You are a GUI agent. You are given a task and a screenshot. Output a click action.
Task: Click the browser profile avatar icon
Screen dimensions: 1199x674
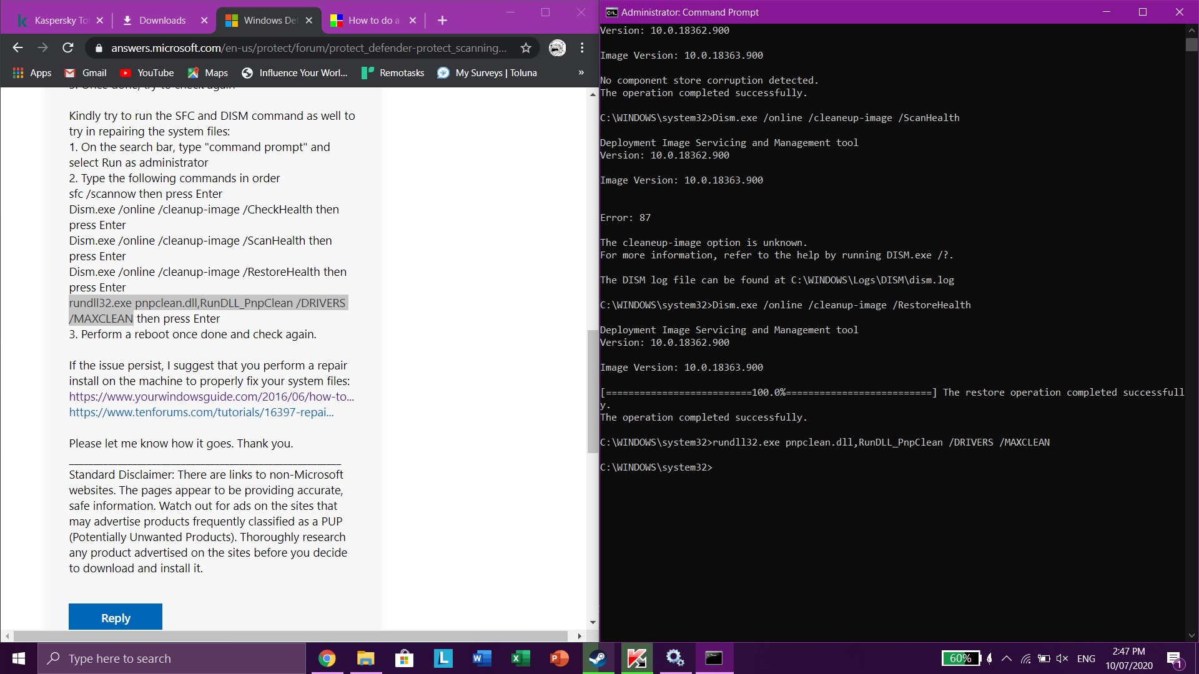pos(557,48)
